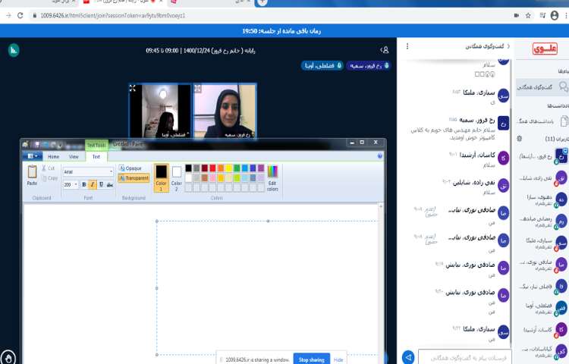This screenshot has width=569, height=364.
Task: Open menu for user فضلعلی، آوینا in list
Action: 542,308
